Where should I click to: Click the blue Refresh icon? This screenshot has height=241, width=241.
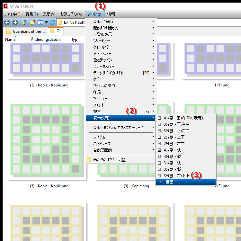tap(52, 22)
